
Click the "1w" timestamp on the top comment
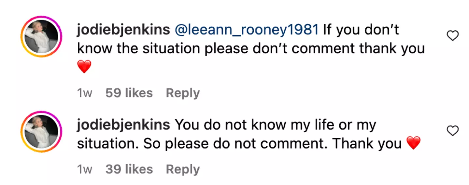(85, 93)
